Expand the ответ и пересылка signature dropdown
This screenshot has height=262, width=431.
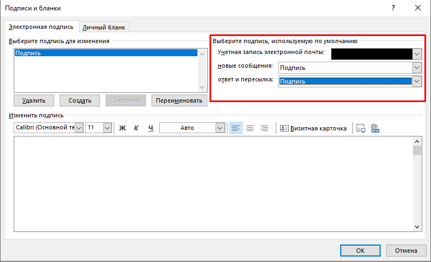pos(417,81)
